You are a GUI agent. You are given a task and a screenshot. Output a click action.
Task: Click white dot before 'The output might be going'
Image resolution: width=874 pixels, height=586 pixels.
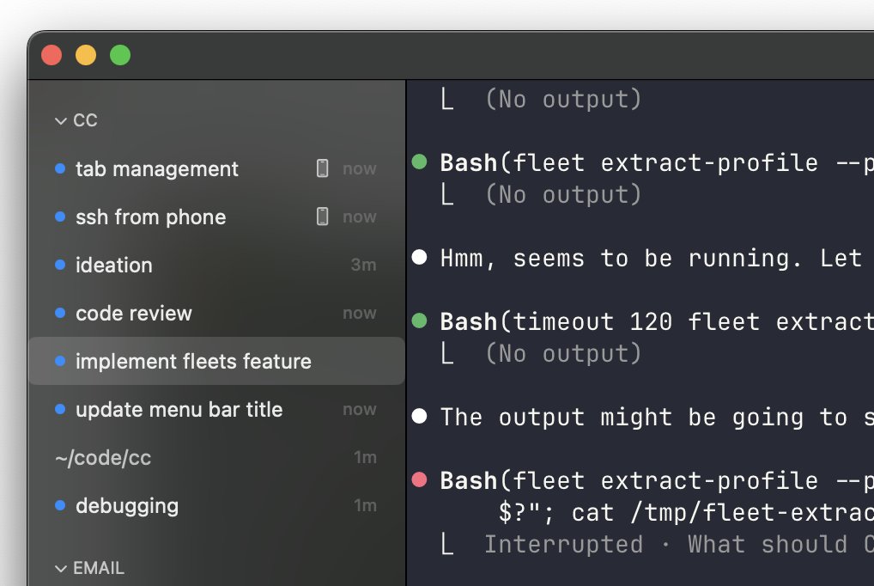click(x=419, y=416)
